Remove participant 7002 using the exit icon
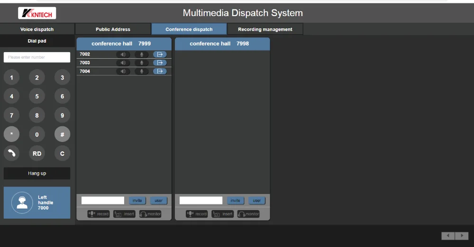The width and height of the screenshot is (474, 247). 160,54
